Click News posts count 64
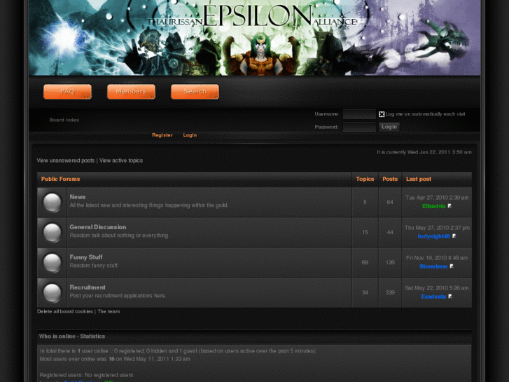The image size is (509, 382). coord(390,203)
